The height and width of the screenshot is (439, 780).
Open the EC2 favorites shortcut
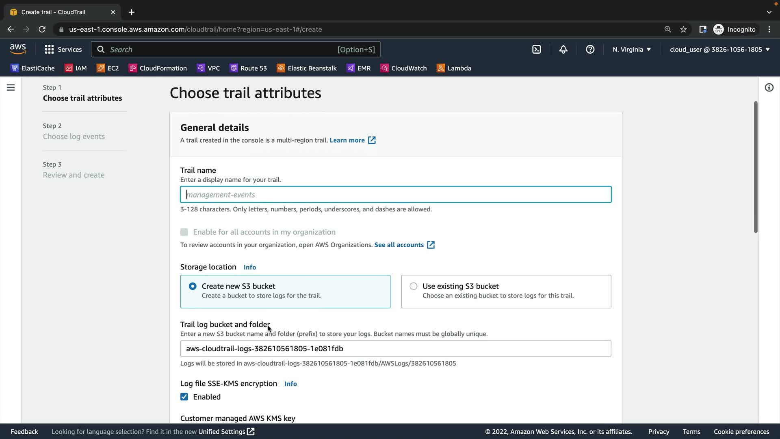click(x=108, y=68)
